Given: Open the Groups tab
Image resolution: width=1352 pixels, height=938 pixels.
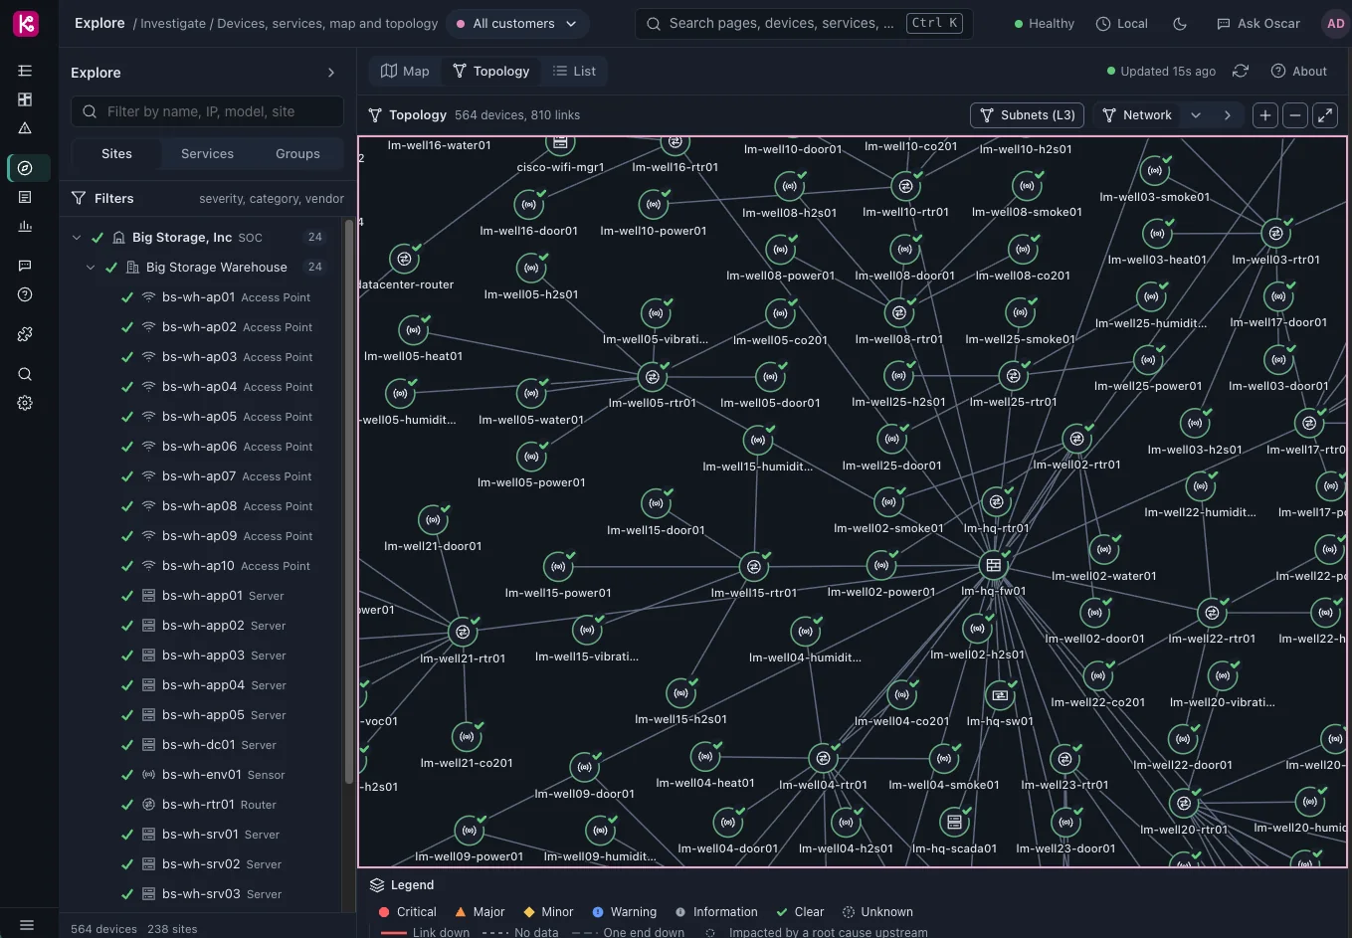Looking at the screenshot, I should point(297,154).
